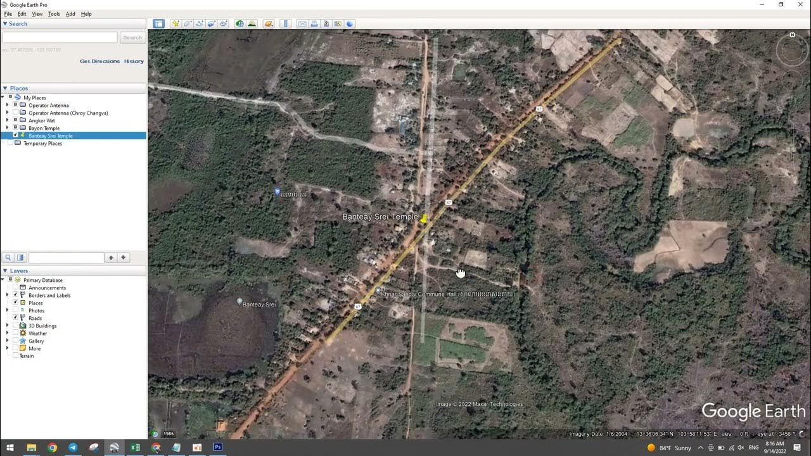The width and height of the screenshot is (811, 456).
Task: Open Excel from the Windows taskbar
Action: (x=135, y=447)
